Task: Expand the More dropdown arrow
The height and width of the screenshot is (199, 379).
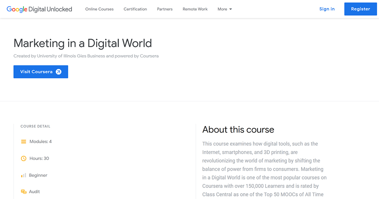Action: pos(230,9)
